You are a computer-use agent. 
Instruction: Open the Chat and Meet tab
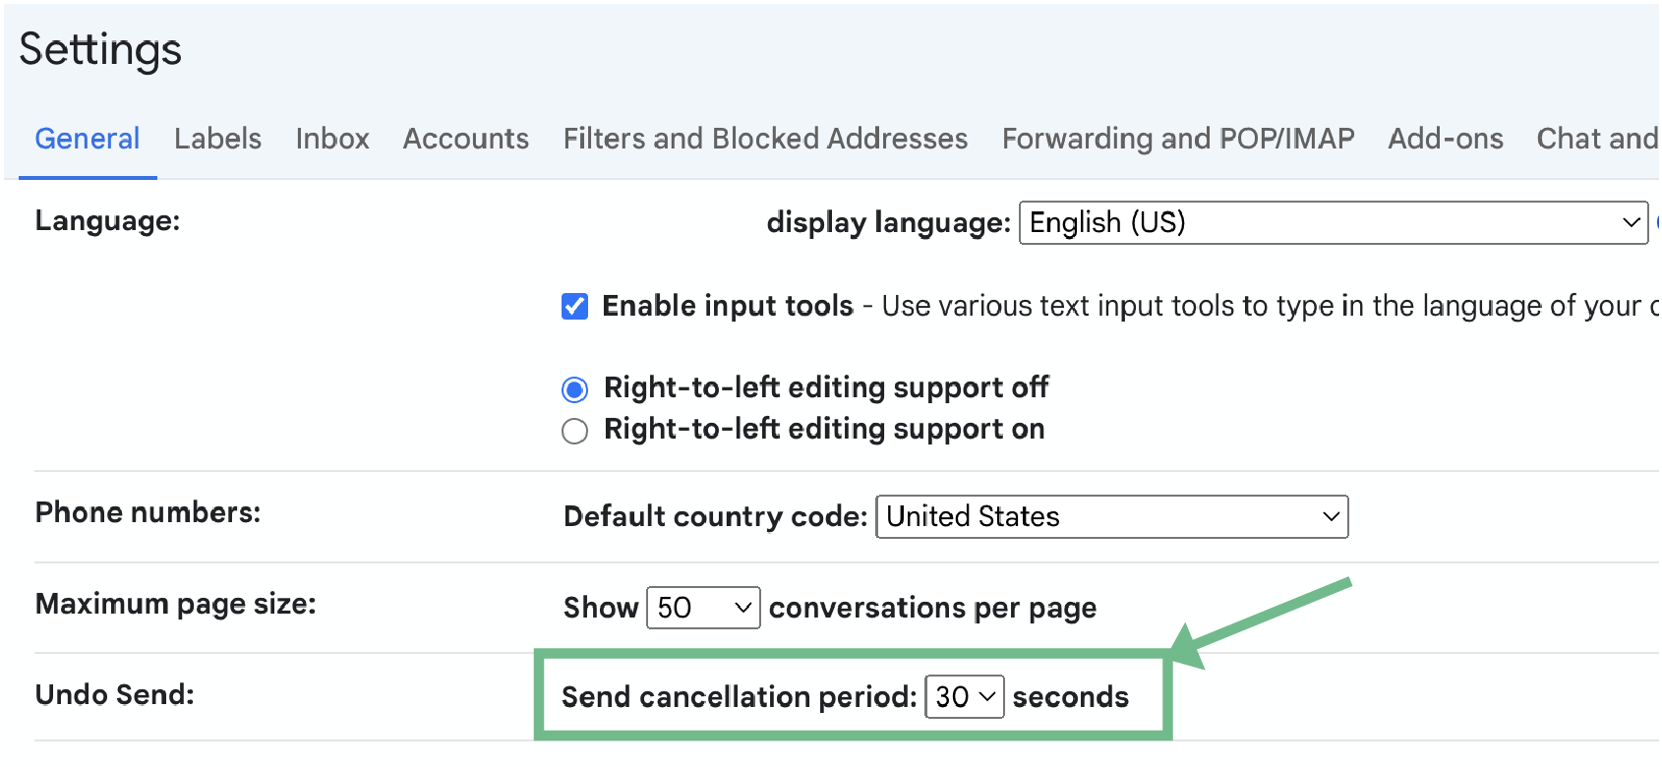click(x=1597, y=139)
